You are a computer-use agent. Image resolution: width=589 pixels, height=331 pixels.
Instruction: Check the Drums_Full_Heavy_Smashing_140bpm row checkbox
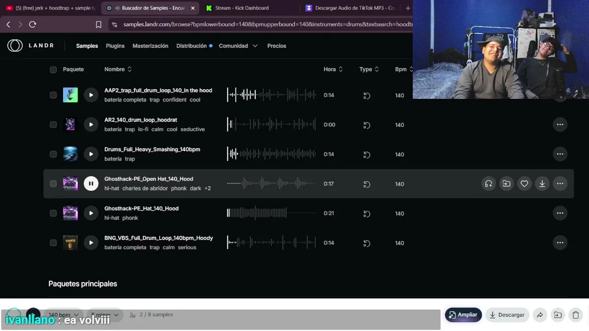(53, 154)
